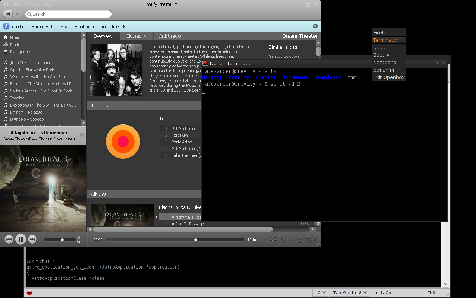Image resolution: width=476 pixels, height=298 pixels.
Task: Switch to the Biography tab
Action: tap(136, 36)
